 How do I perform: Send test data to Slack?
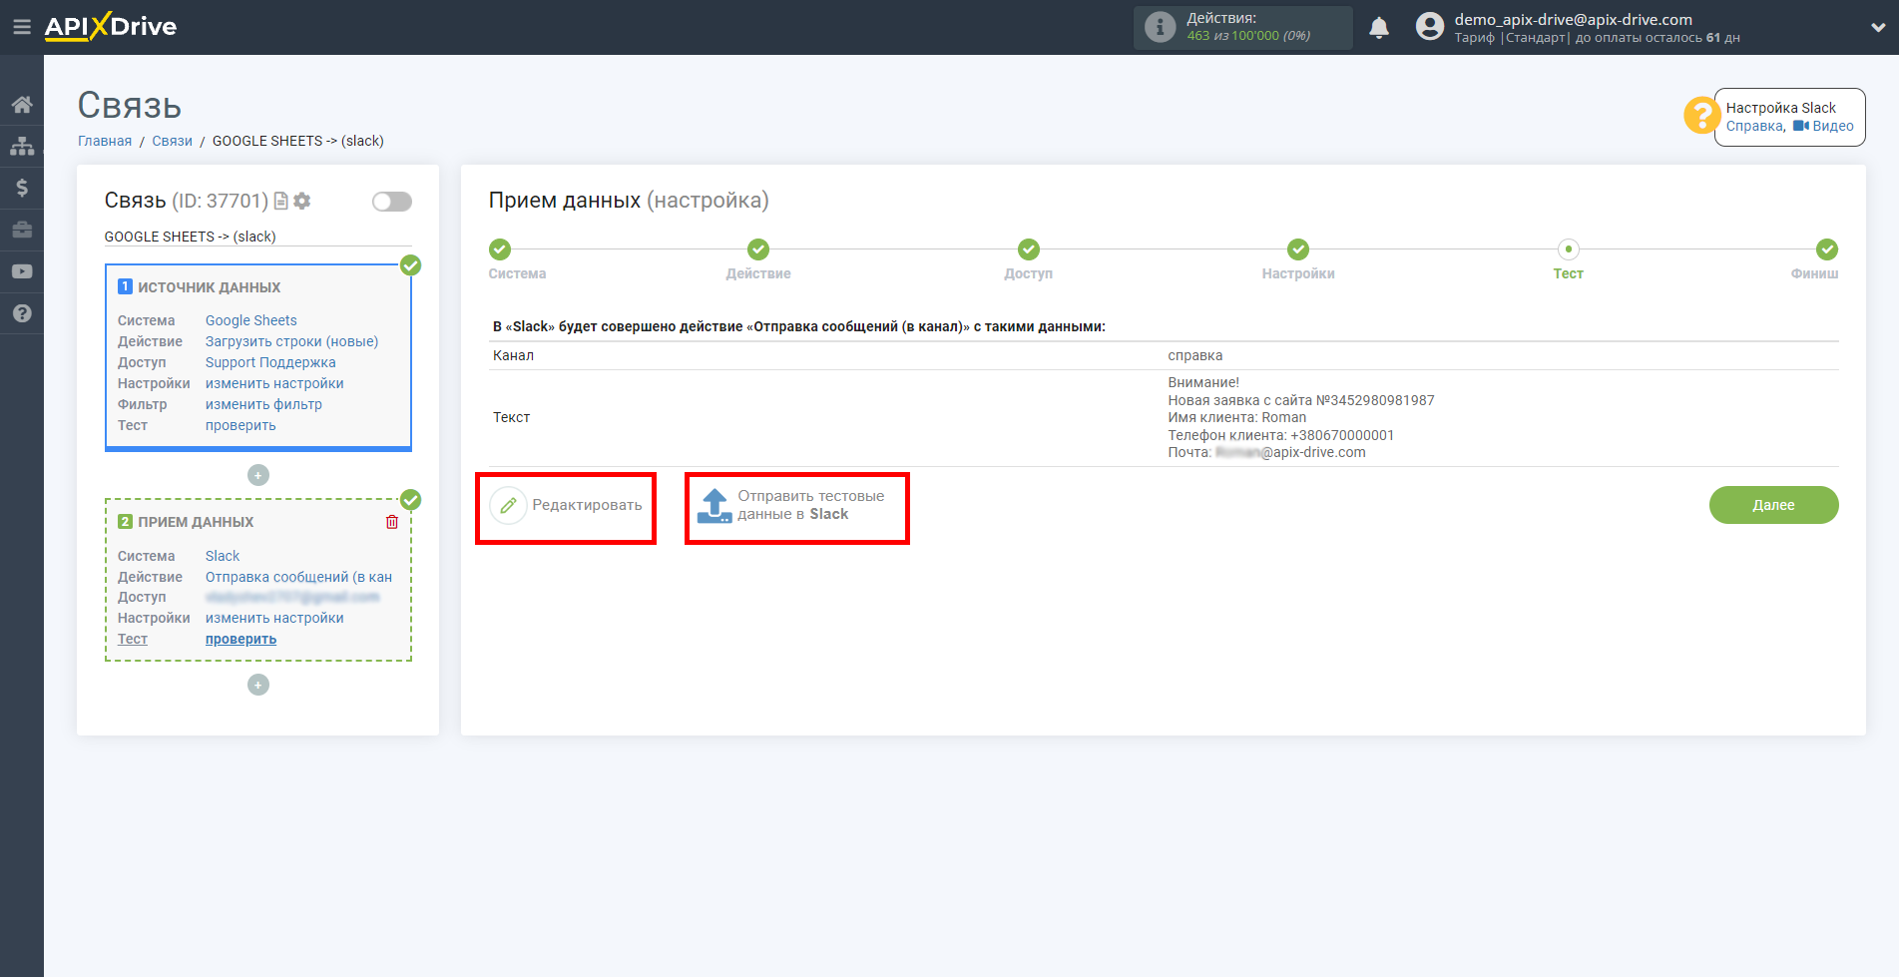[x=792, y=505]
